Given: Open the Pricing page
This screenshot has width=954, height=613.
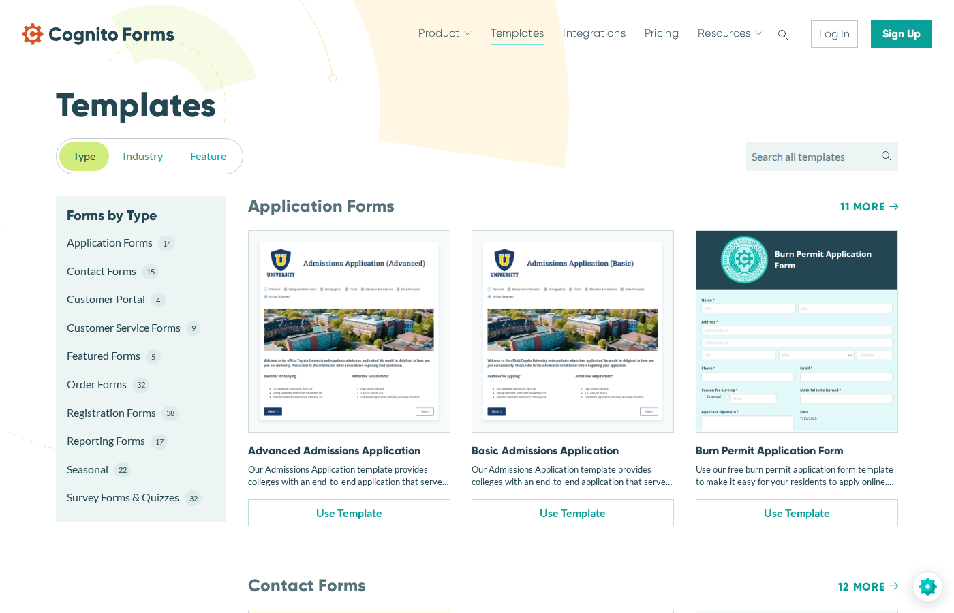Looking at the screenshot, I should coord(662,33).
